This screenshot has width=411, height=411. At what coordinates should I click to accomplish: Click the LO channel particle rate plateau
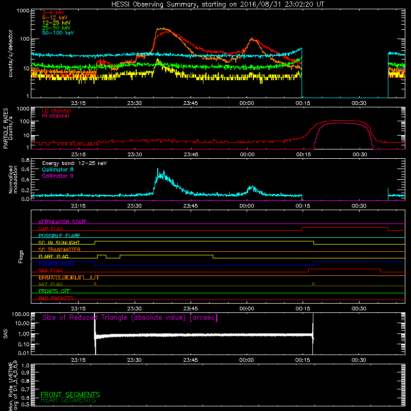(340, 121)
